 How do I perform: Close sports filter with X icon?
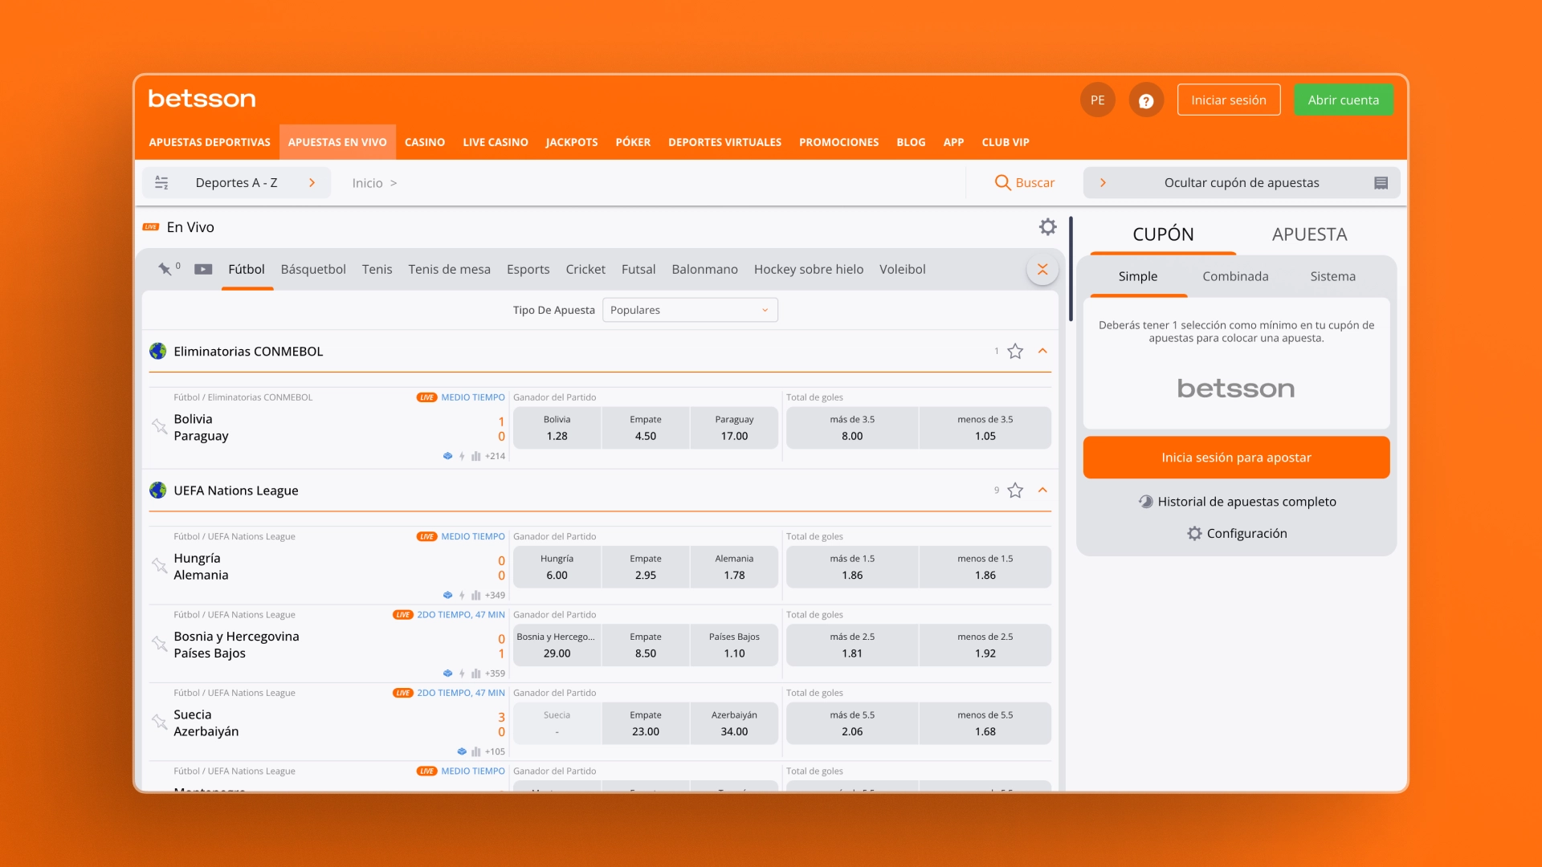tap(1042, 269)
